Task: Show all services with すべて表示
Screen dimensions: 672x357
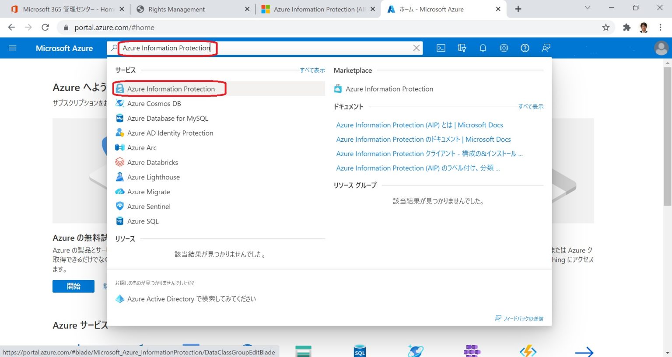Action: click(312, 70)
